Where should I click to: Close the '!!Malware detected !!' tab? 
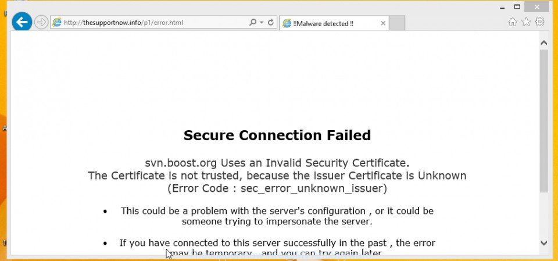point(383,23)
